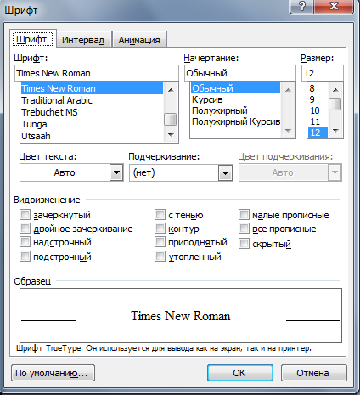This screenshot has height=395, width=360.
Task: Click style list down arrow
Action: coord(288,130)
